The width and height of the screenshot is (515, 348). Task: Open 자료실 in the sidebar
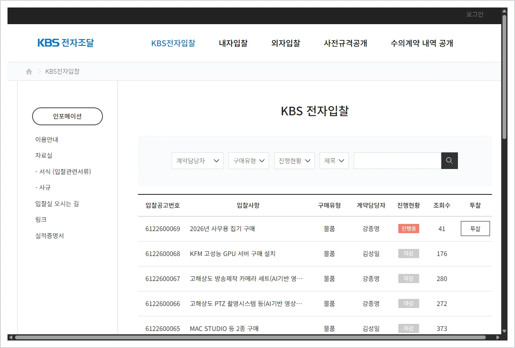pos(44,155)
